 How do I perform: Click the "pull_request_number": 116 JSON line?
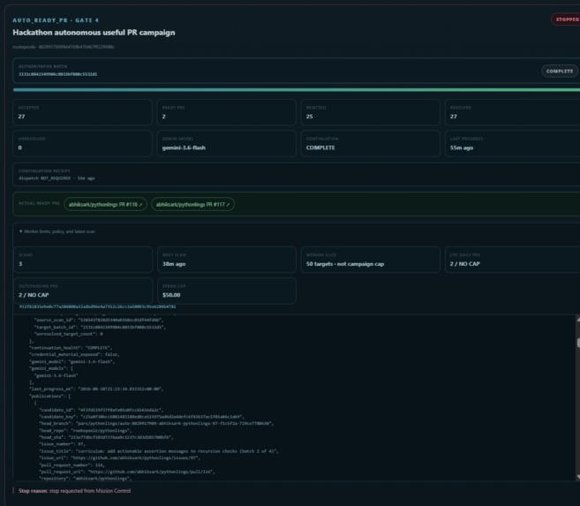coord(72,465)
